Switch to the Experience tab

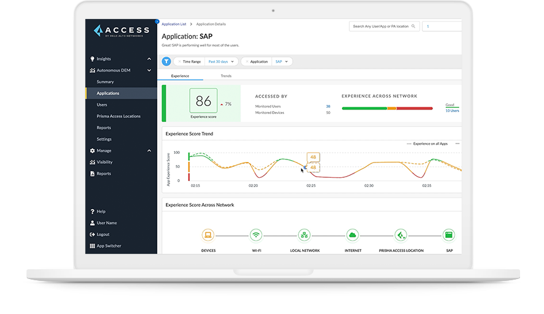click(x=180, y=76)
